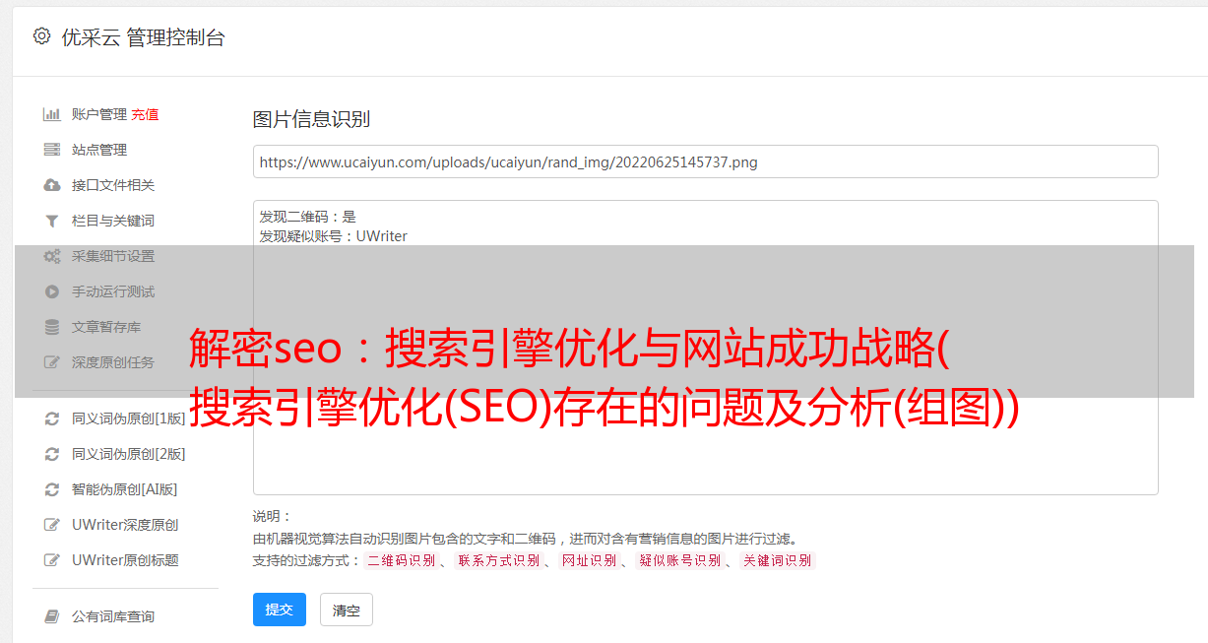Click the bar chart icon for 账户管理
This screenshot has width=1208, height=643.
tap(52, 114)
